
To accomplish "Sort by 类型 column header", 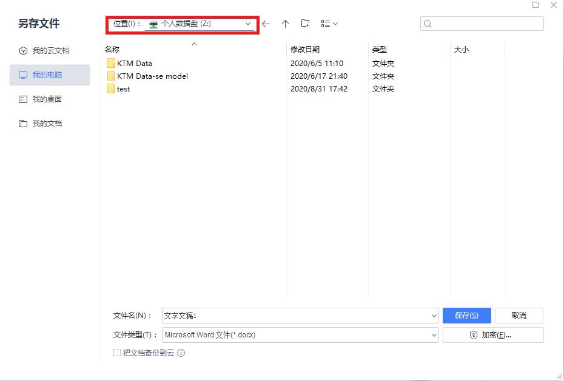I will (x=380, y=50).
